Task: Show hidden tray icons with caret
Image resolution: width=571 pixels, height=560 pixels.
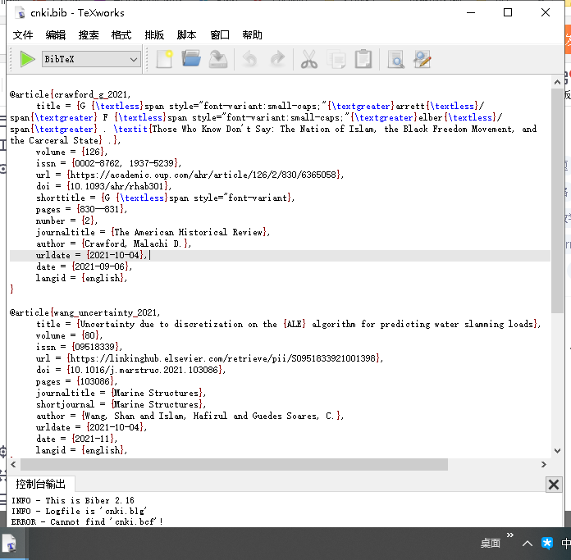Action: pyautogui.click(x=527, y=544)
